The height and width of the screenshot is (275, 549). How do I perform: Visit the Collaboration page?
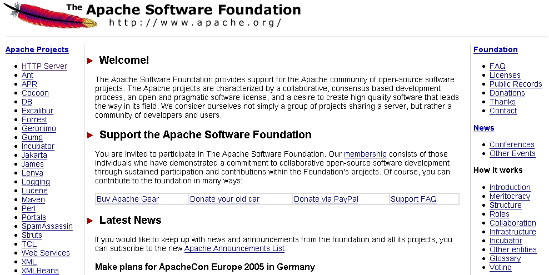(x=513, y=223)
